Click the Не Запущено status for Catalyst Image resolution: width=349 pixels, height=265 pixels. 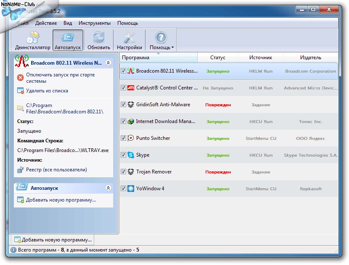tap(218, 88)
